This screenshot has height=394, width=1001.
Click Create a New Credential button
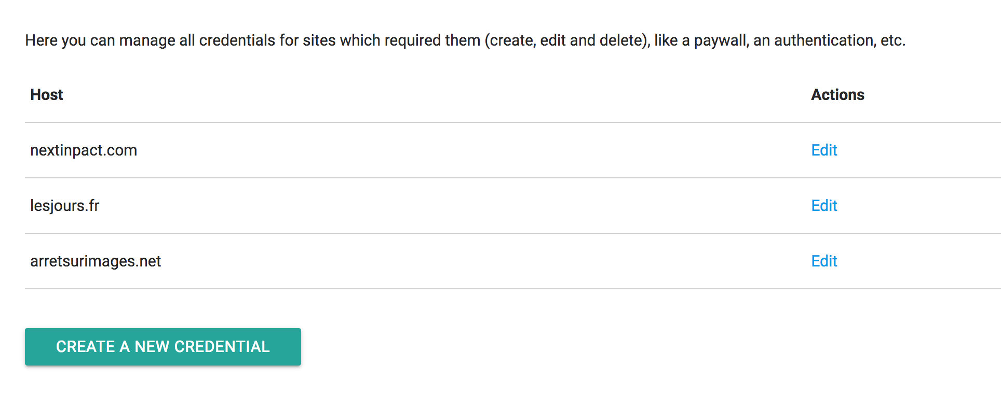163,347
